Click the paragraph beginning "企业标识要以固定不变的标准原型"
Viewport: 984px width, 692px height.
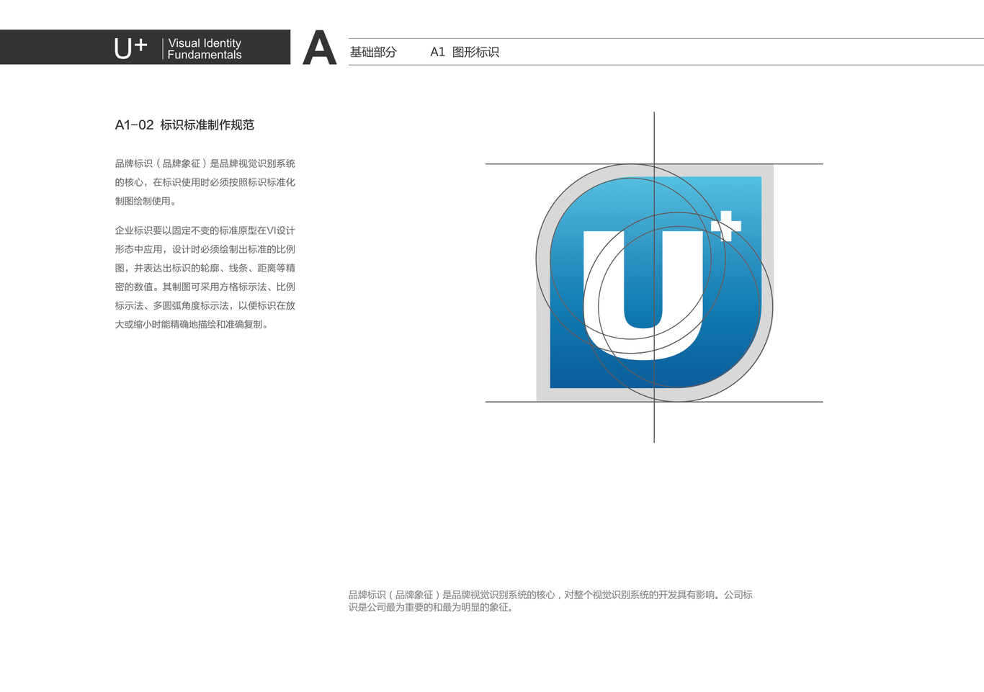(x=205, y=277)
